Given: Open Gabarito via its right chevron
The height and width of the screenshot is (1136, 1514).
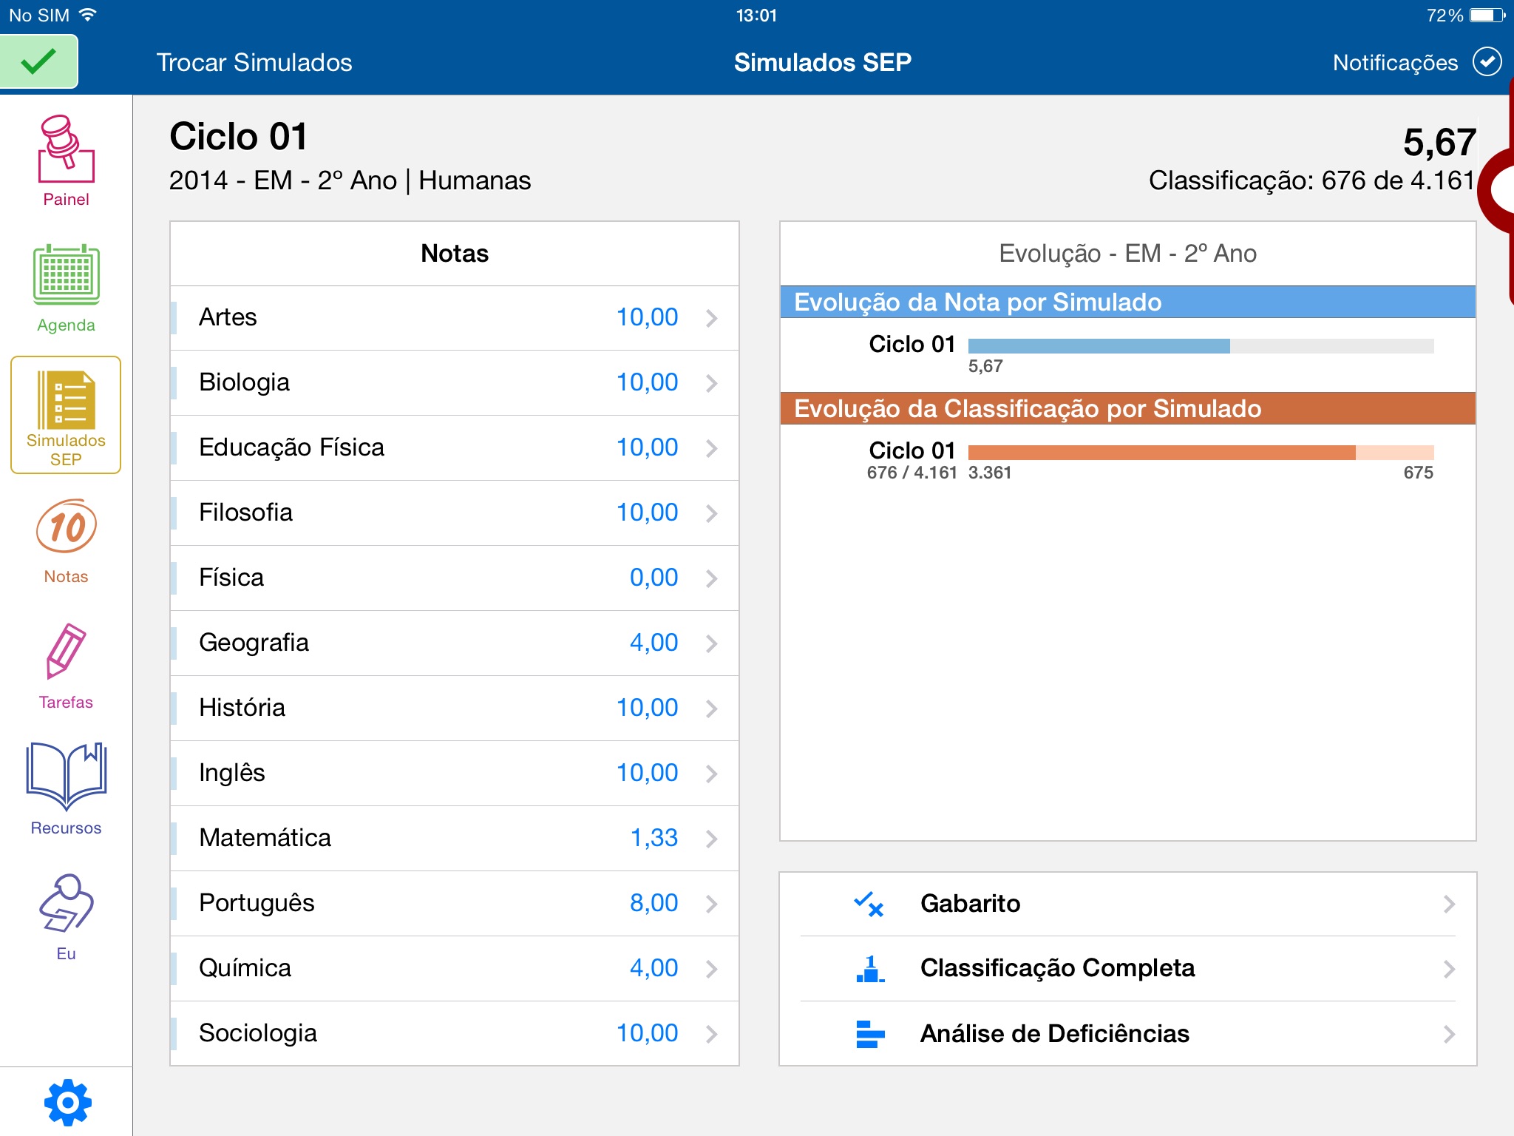Looking at the screenshot, I should 1449,904.
